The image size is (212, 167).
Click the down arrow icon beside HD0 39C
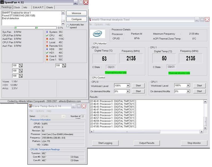[x=47, y=49]
